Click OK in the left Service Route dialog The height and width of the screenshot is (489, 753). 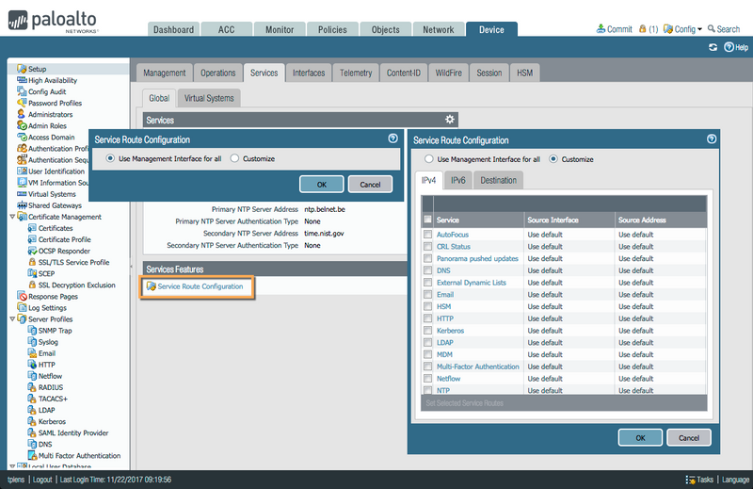point(321,184)
